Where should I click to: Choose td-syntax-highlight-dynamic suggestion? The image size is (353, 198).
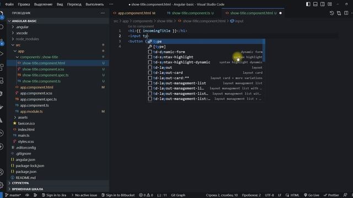click(206, 62)
